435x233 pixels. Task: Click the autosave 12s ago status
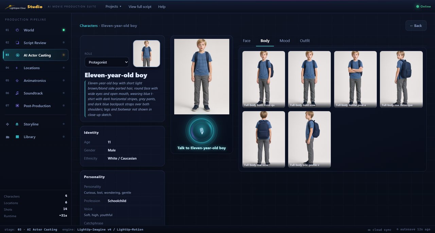(413, 230)
